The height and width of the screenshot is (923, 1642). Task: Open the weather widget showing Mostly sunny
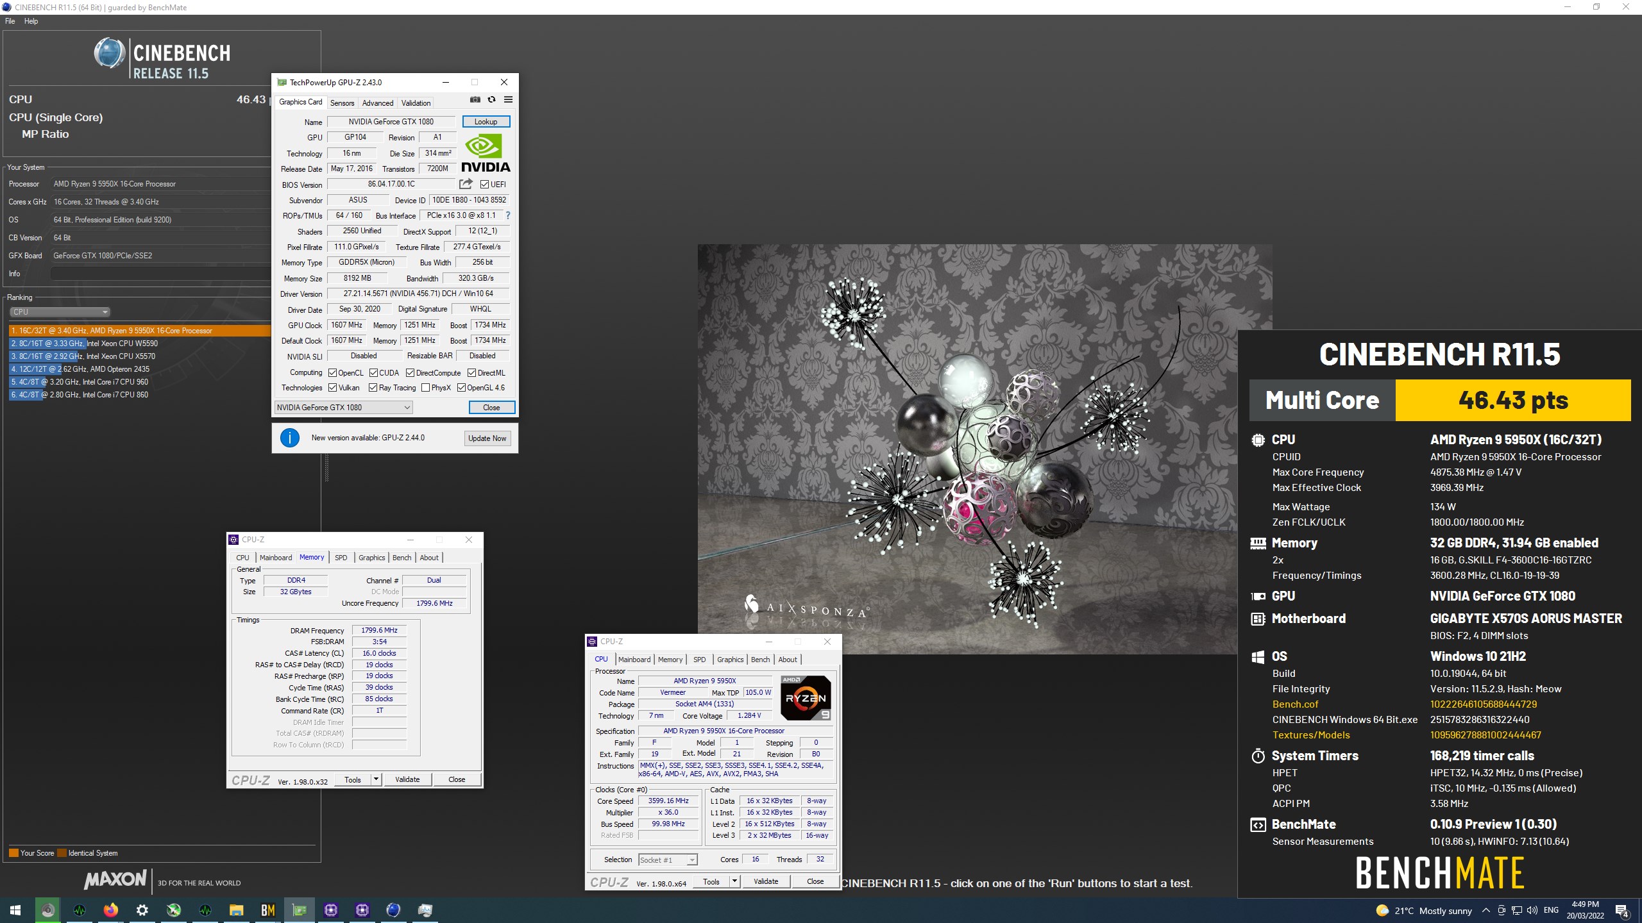[x=1424, y=911]
